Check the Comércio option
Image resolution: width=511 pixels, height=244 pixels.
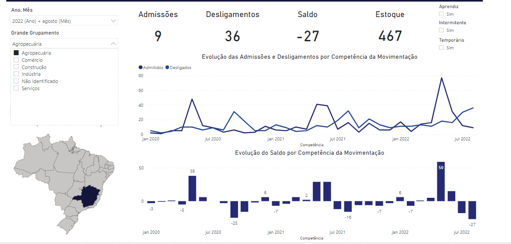pos(16,60)
